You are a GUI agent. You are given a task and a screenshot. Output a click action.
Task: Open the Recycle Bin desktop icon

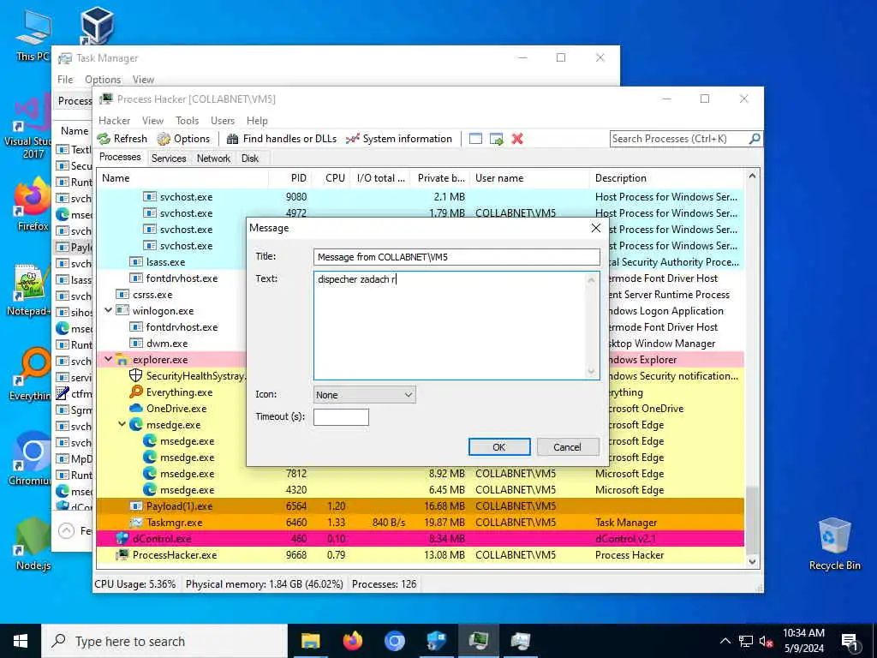pos(834,544)
